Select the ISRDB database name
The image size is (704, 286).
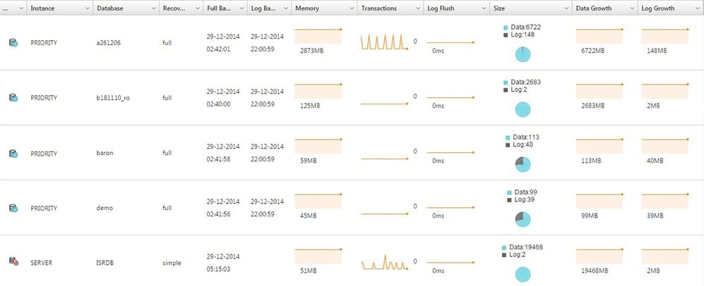coord(105,263)
